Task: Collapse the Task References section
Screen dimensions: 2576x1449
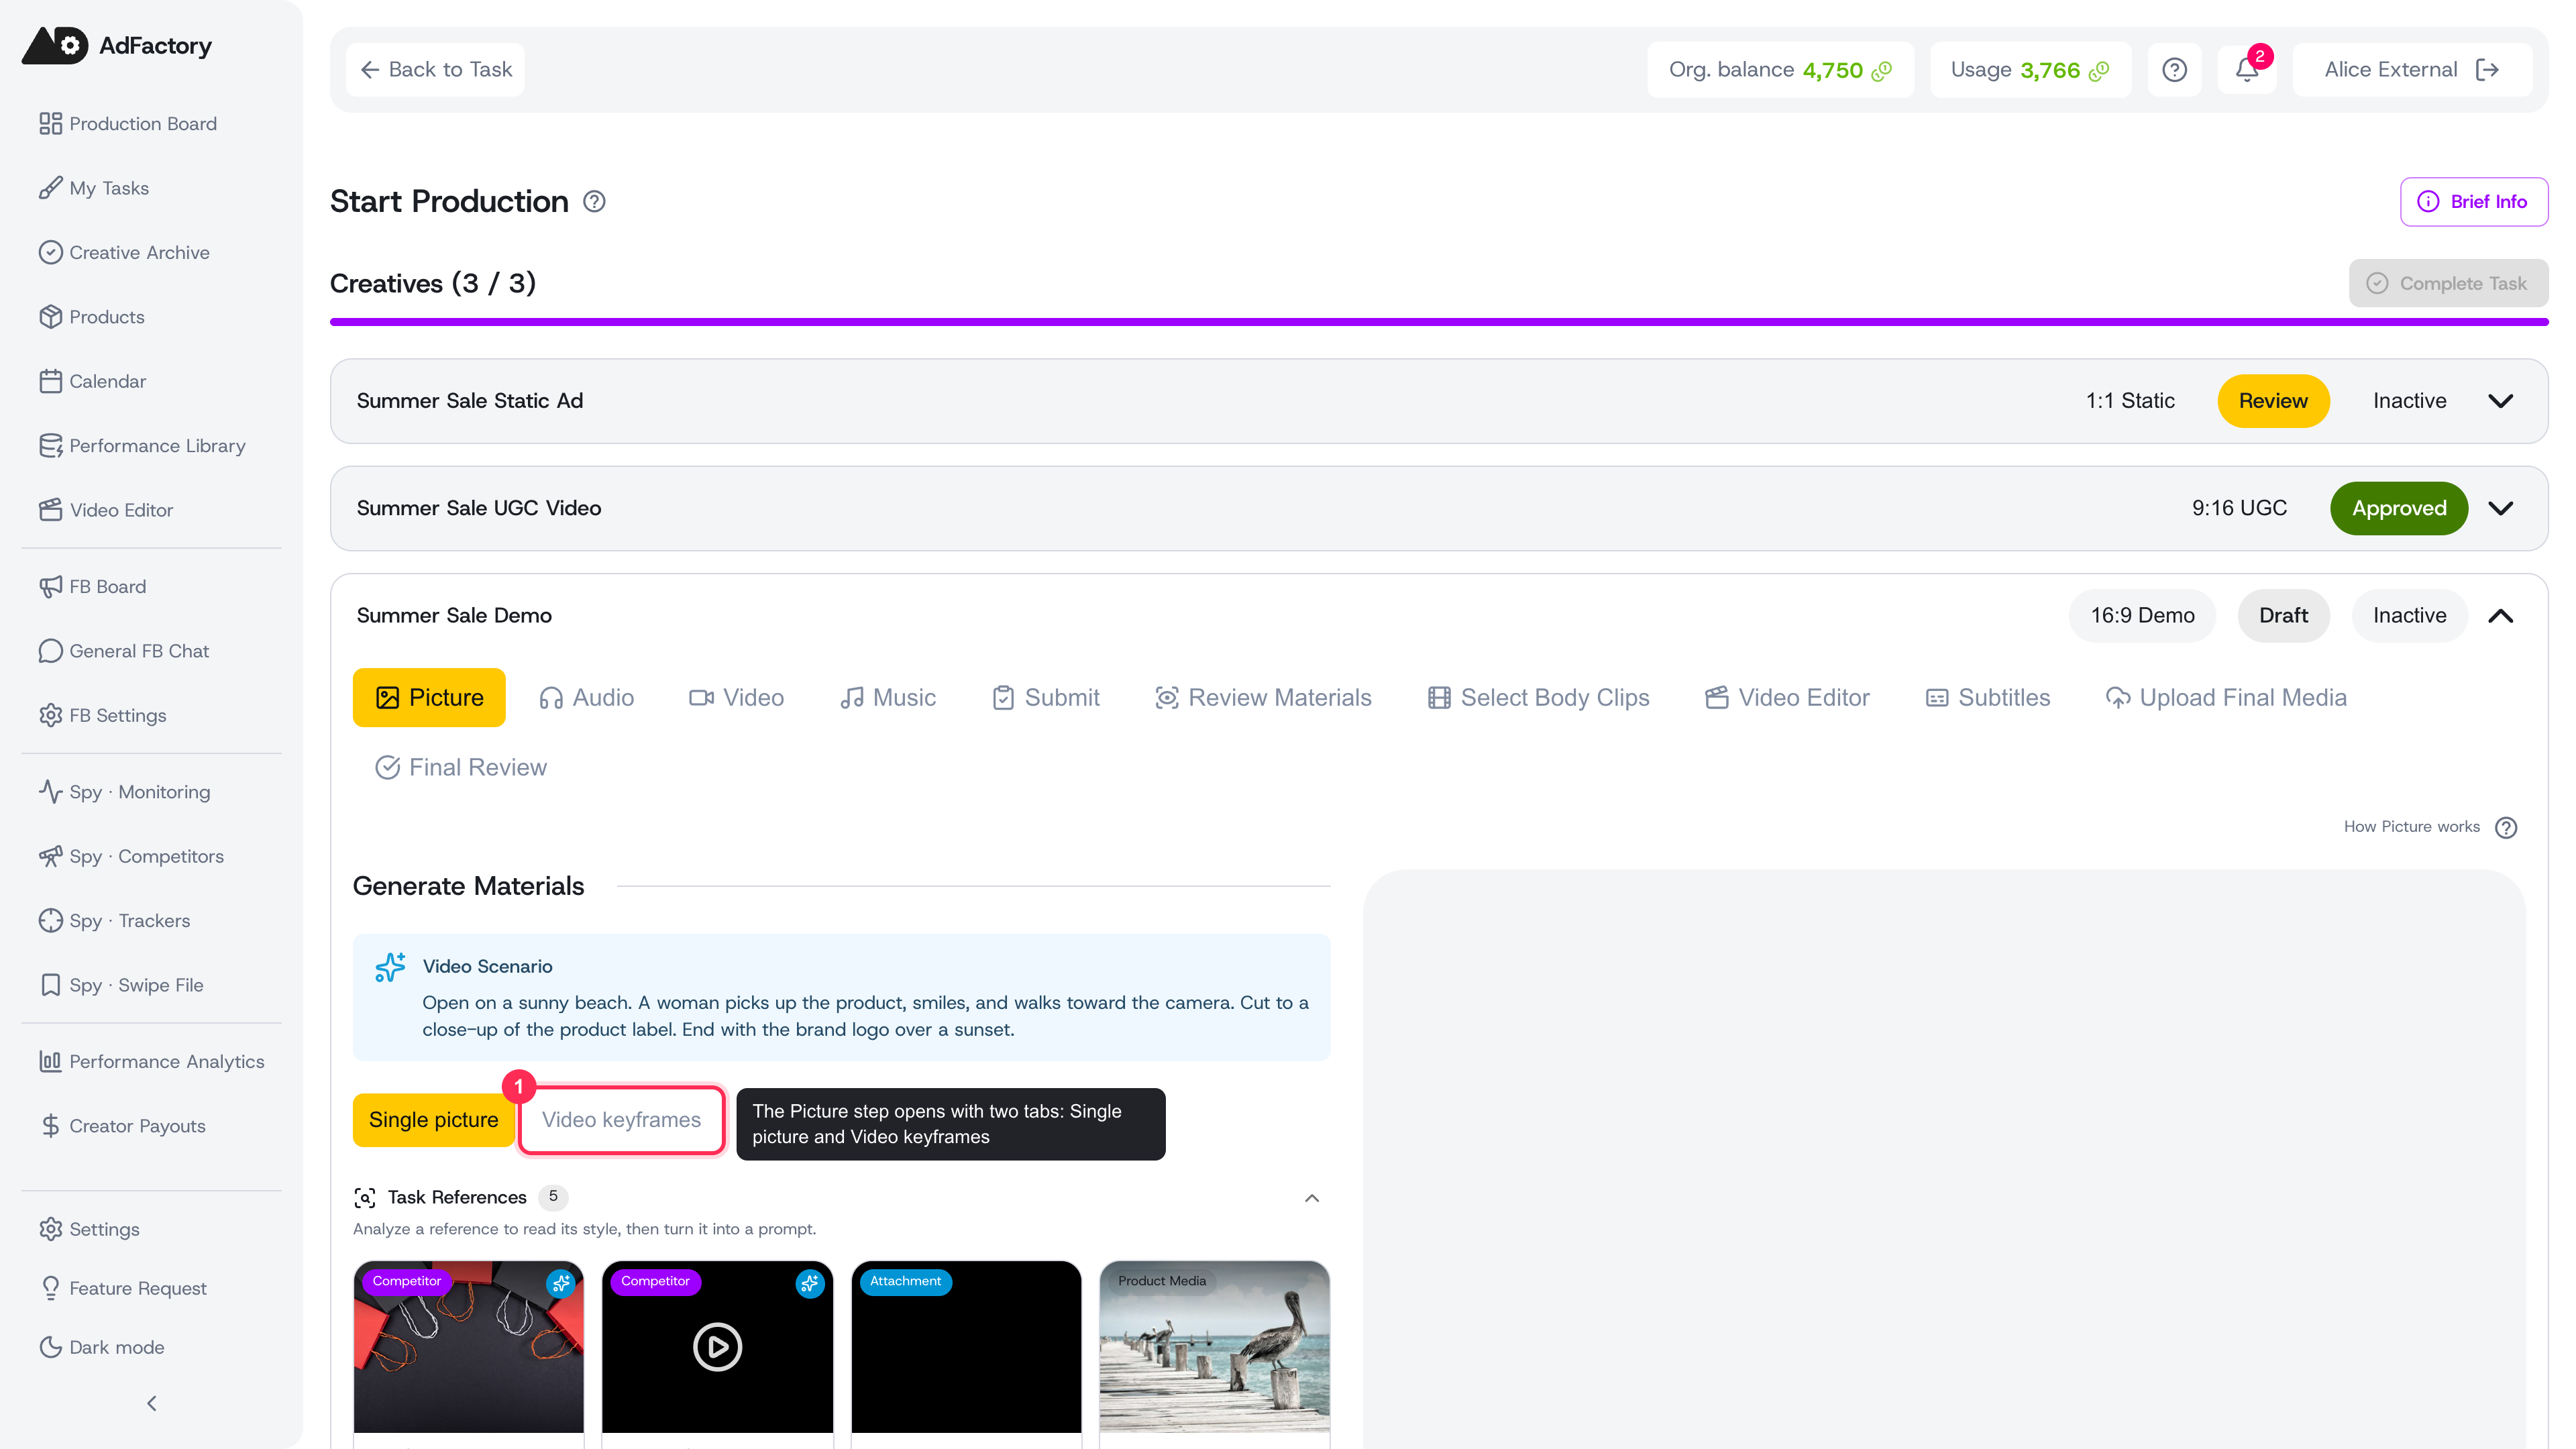Action: [x=1312, y=1198]
